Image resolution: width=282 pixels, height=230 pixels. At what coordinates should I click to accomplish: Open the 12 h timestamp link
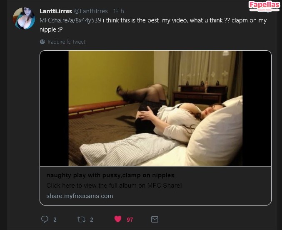coord(119,11)
